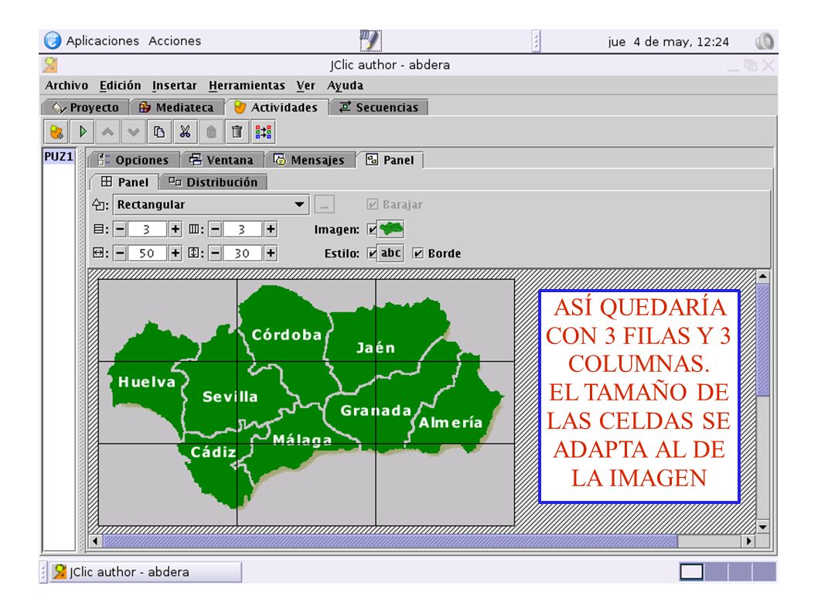Image resolution: width=818 pixels, height=613 pixels.
Task: Click the paste icon in the toolbar
Action: tap(211, 132)
